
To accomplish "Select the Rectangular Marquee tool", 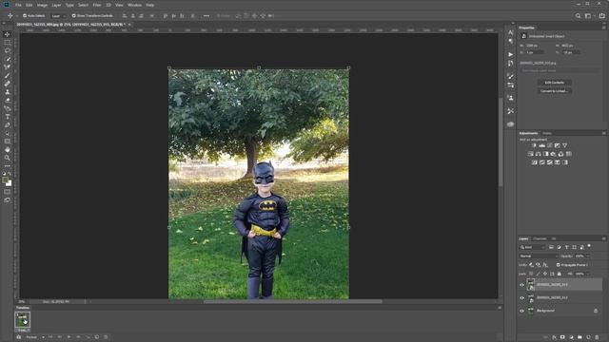I will click(7, 42).
